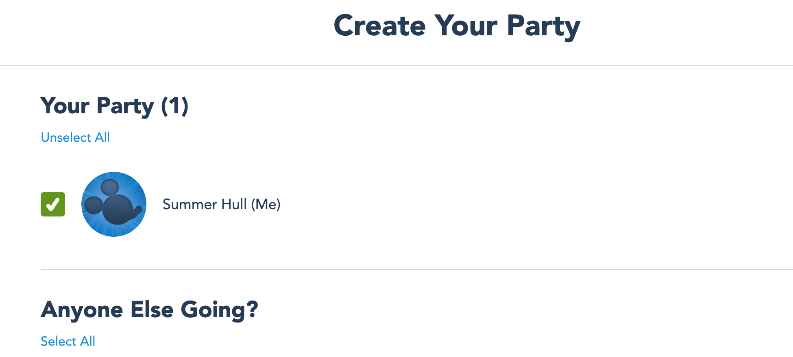Remove Summer Hull from party via checkbox
This screenshot has width=793, height=357.
click(x=53, y=204)
